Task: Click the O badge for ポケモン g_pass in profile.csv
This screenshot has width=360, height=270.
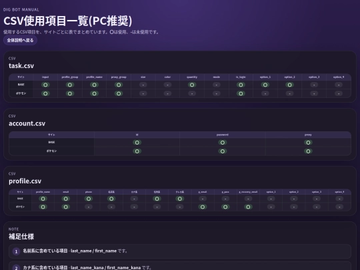Action: 225,207
